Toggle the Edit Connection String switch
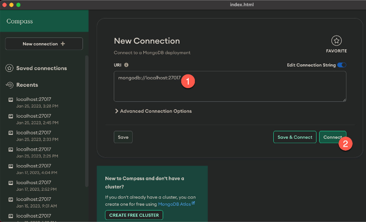The image size is (366, 222). tap(342, 65)
